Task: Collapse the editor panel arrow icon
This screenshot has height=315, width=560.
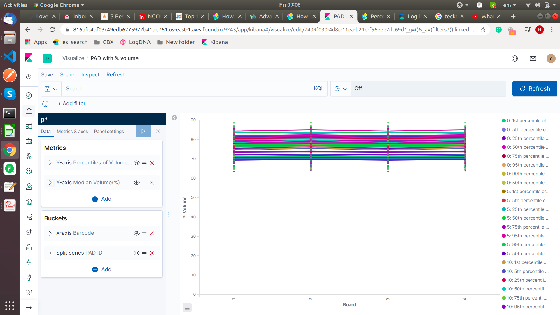Action: pyautogui.click(x=174, y=118)
